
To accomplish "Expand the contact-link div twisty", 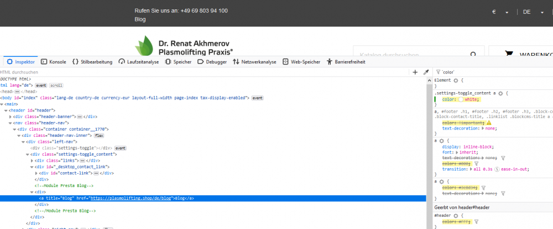I will [36, 173].
